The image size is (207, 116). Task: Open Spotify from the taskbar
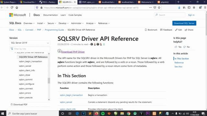coord(103,113)
